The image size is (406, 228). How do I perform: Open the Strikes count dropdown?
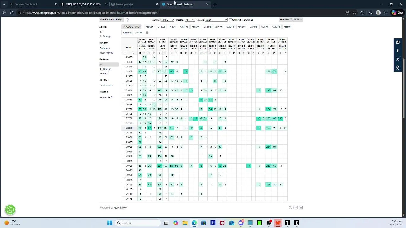coord(190,20)
